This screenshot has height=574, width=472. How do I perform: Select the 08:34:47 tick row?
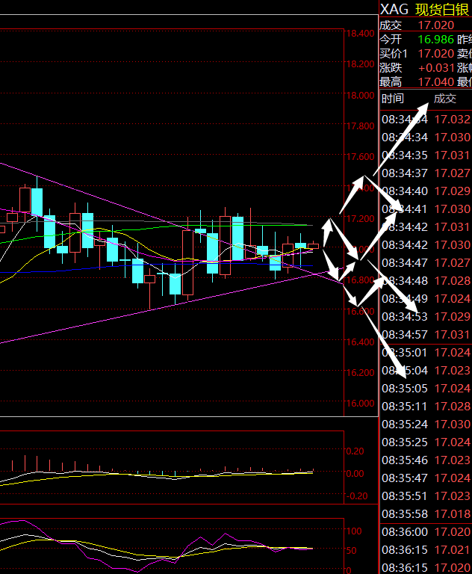[x=426, y=263]
